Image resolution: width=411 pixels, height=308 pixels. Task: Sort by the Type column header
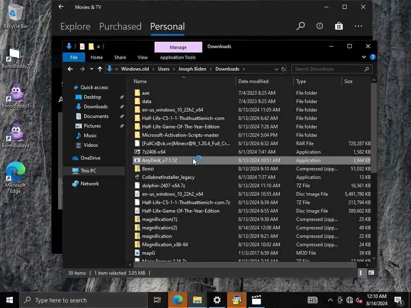coord(317,81)
